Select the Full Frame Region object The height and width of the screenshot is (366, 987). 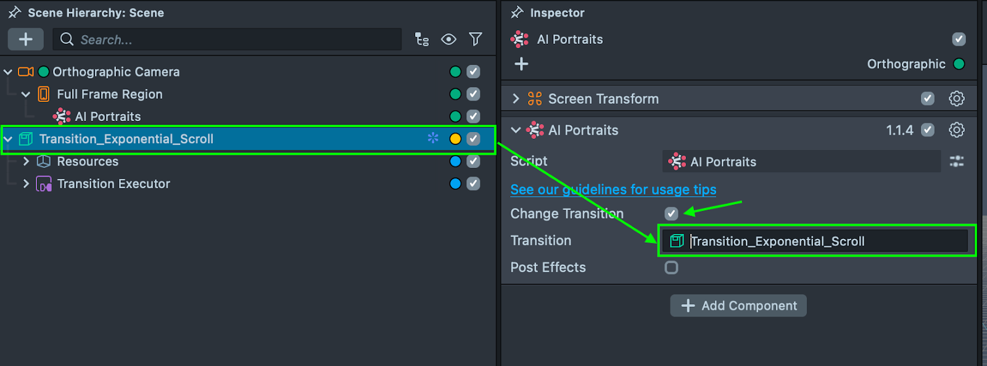(110, 94)
